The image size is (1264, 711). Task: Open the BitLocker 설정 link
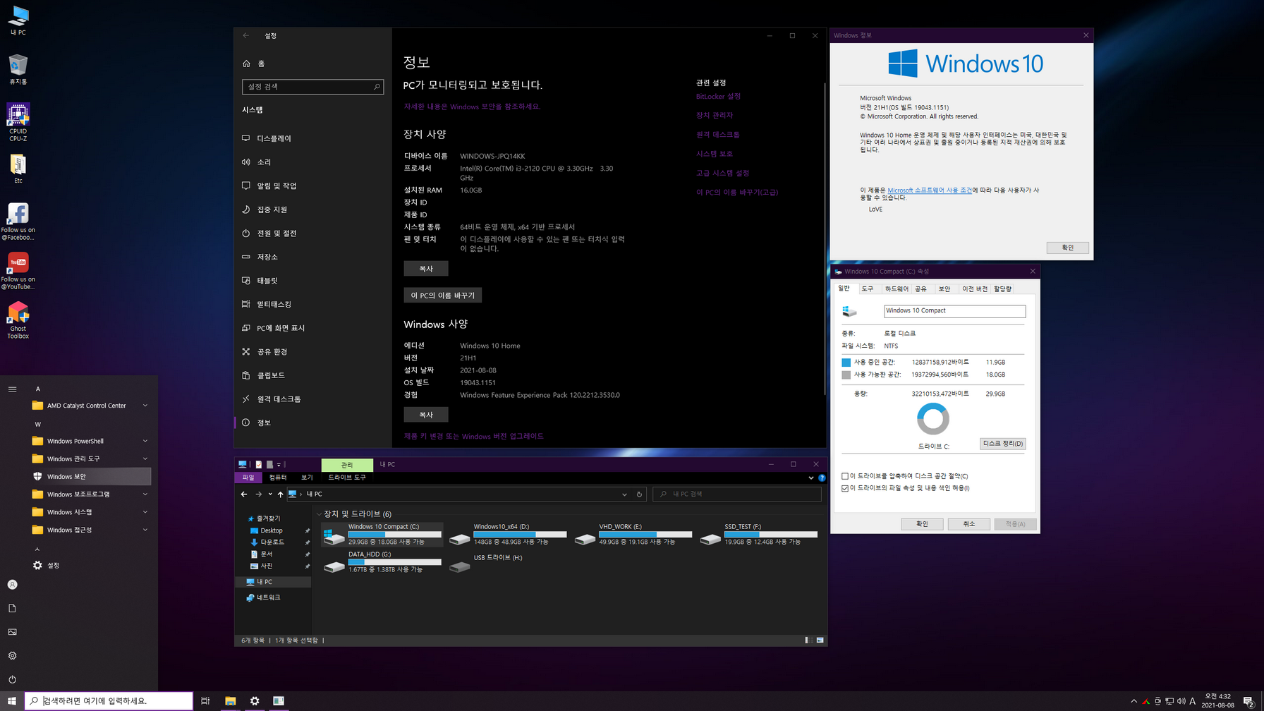click(718, 97)
